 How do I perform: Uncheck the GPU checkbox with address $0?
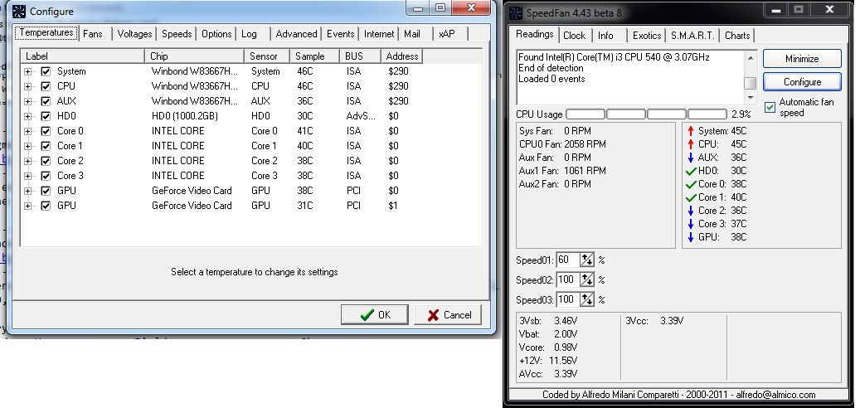[x=46, y=191]
